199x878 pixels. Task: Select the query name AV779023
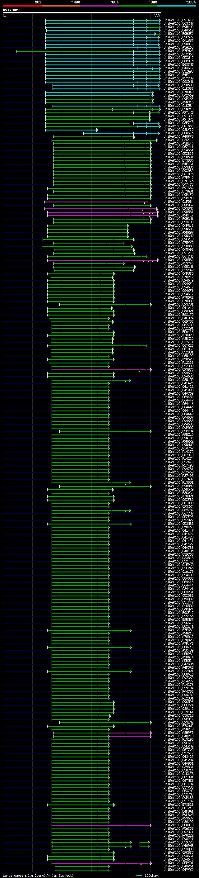(x=12, y=10)
